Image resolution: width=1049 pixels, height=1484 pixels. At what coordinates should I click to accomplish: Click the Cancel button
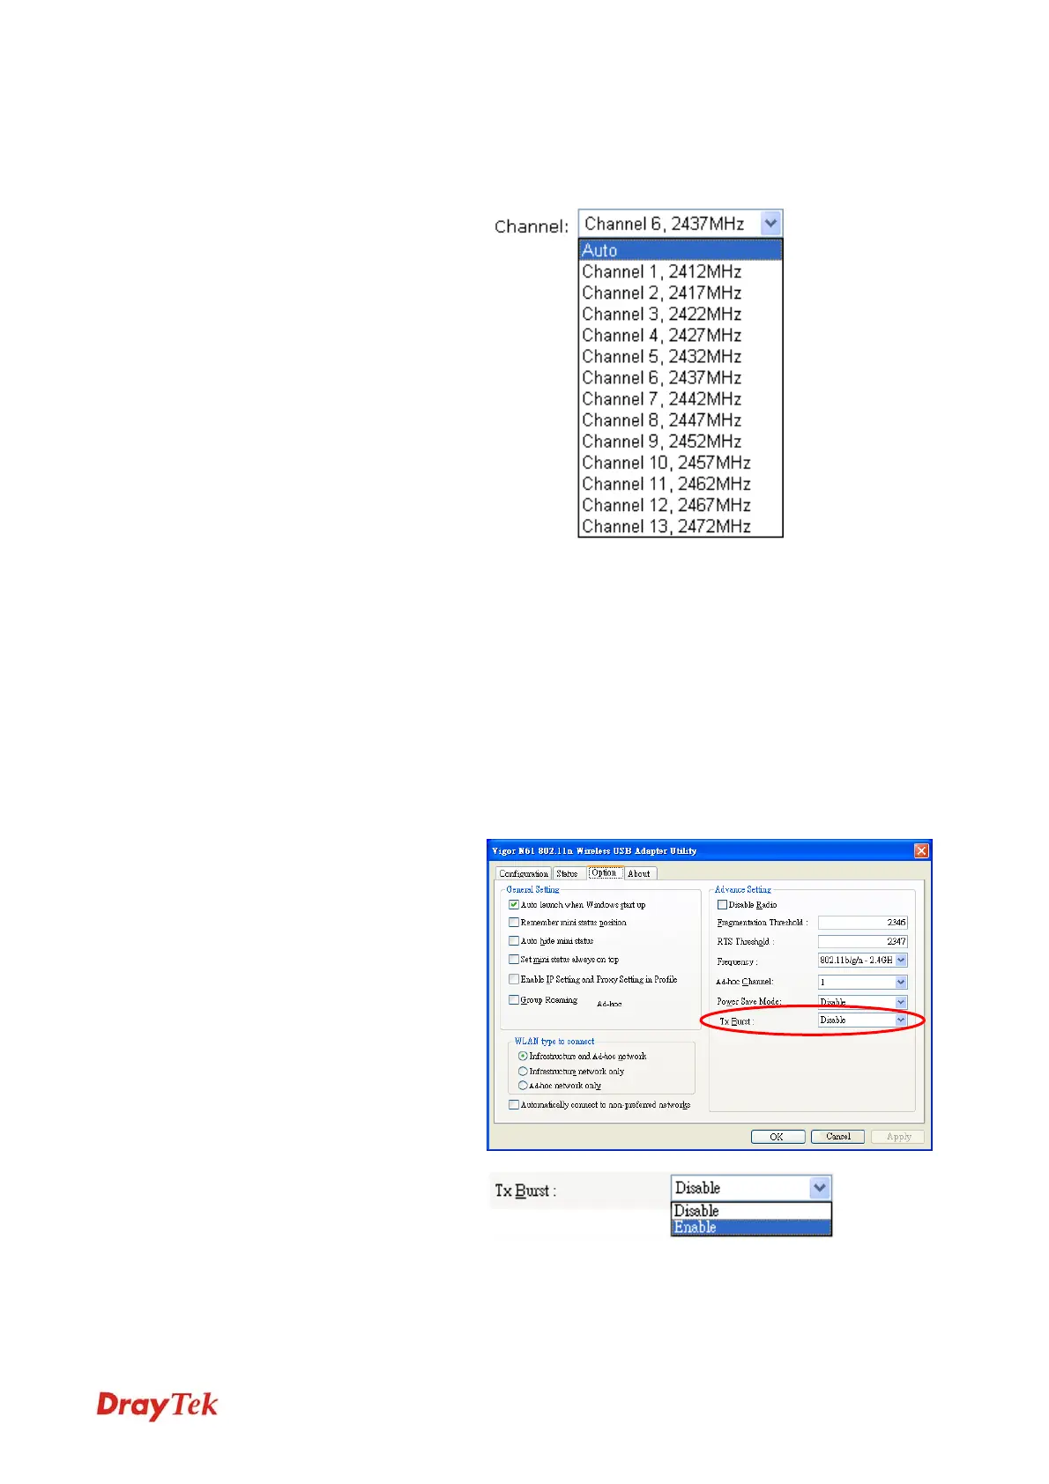837,1136
